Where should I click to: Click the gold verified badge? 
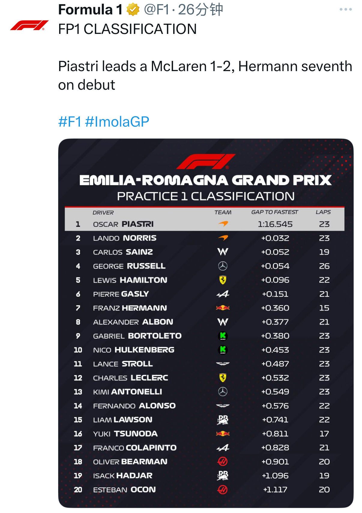(133, 10)
